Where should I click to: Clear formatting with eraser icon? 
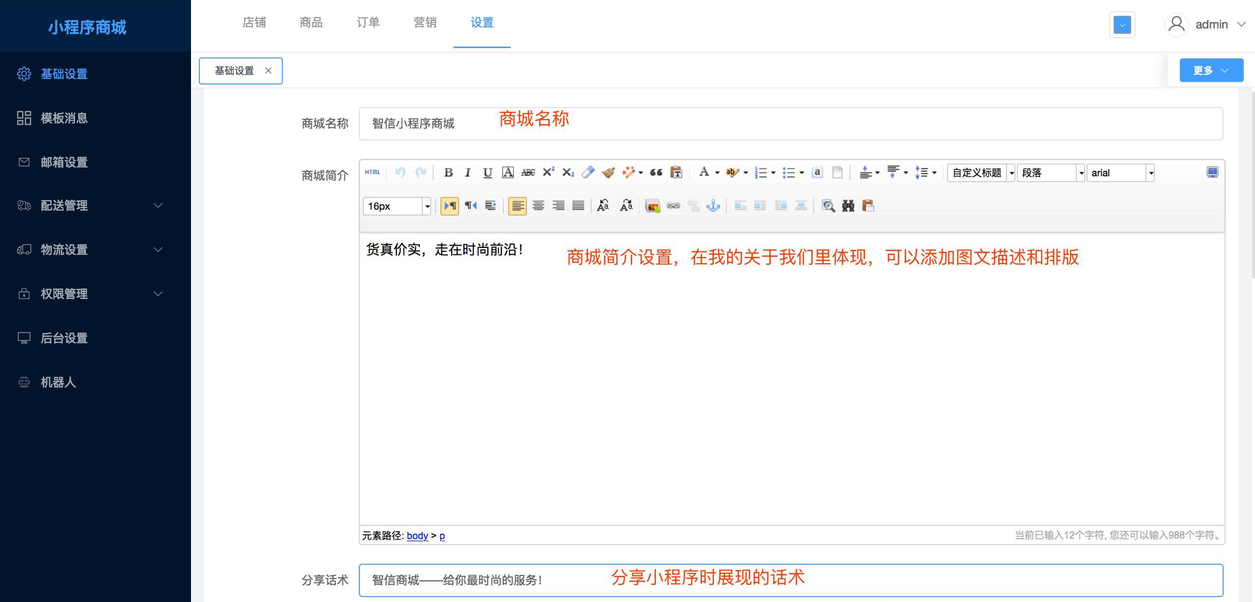588,172
